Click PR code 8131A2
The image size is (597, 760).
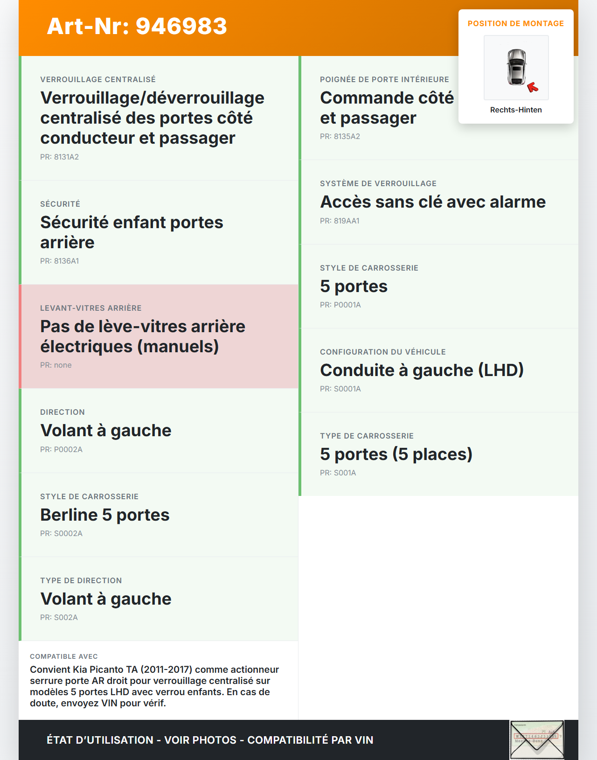[x=60, y=157]
